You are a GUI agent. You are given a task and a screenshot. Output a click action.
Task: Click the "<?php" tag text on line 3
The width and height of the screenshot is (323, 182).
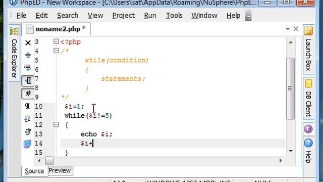click(x=71, y=42)
